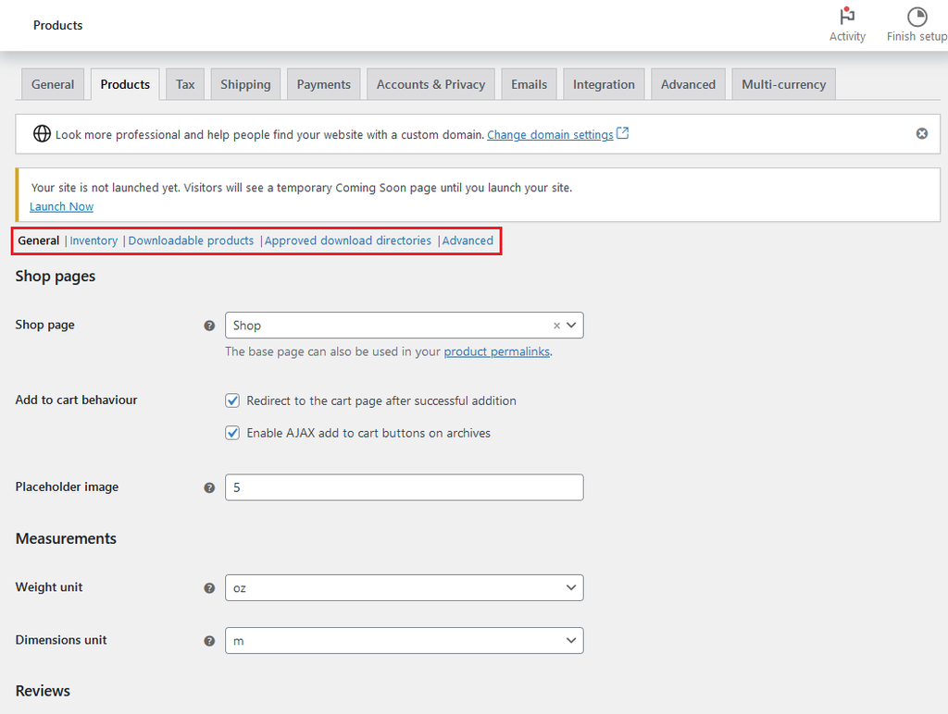948x714 pixels.
Task: Switch to the Shipping tab
Action: pyautogui.click(x=245, y=84)
